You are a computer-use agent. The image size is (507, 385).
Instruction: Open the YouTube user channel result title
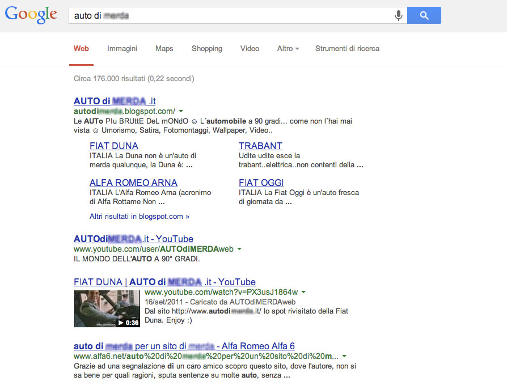click(x=133, y=239)
